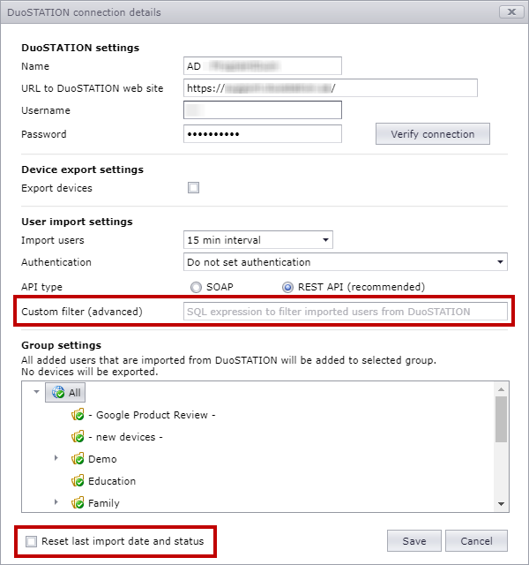This screenshot has height=565, width=529.
Task: Select the SOAP API type radio button
Action: tap(196, 287)
